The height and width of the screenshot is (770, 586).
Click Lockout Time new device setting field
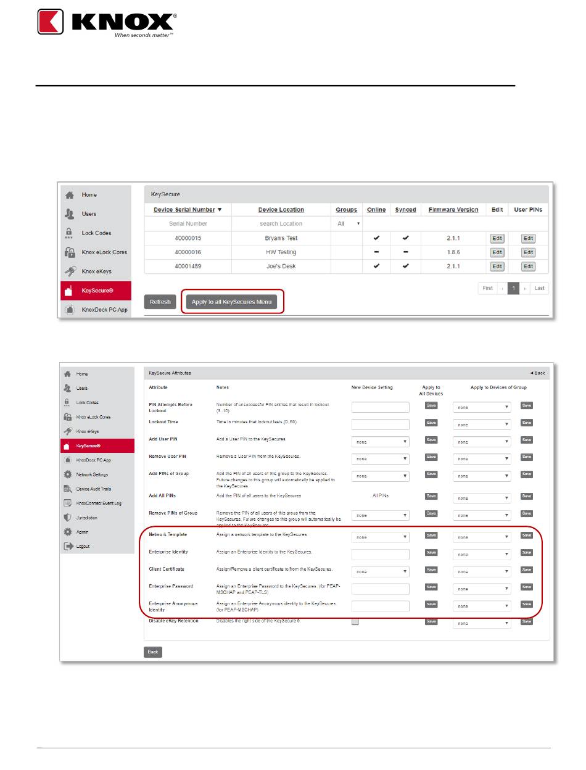(x=381, y=424)
